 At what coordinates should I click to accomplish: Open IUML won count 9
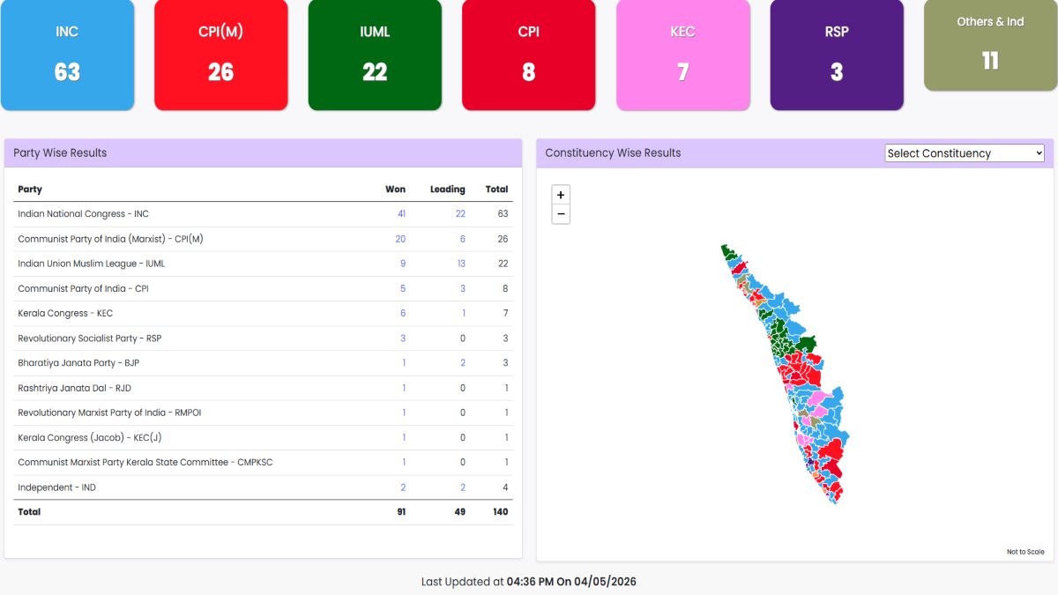click(x=403, y=264)
